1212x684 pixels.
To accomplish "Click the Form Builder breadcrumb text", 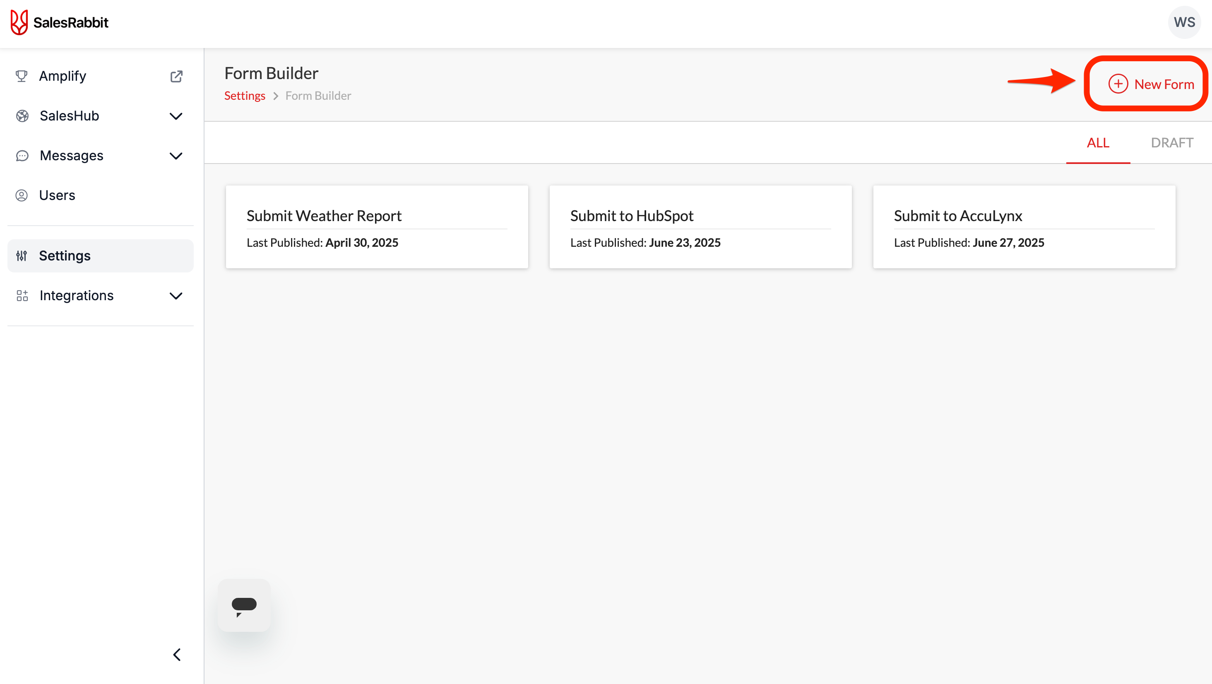I will pos(318,96).
